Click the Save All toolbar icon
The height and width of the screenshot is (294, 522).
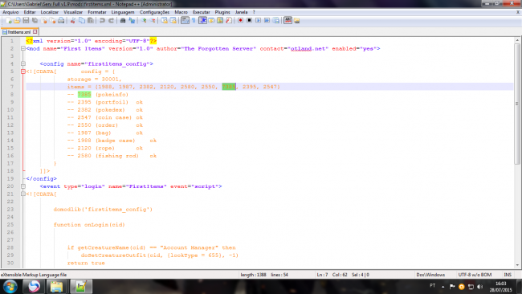coord(35,21)
